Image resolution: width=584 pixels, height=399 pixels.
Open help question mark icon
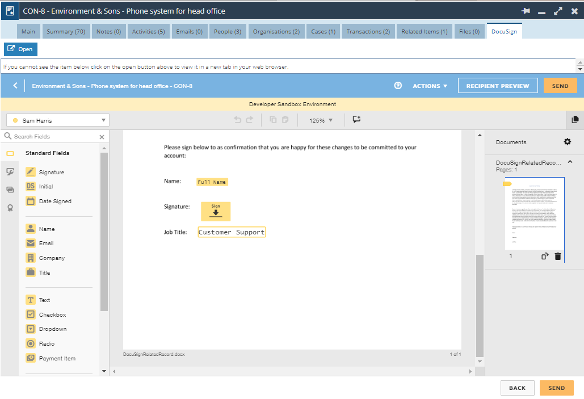(x=398, y=86)
